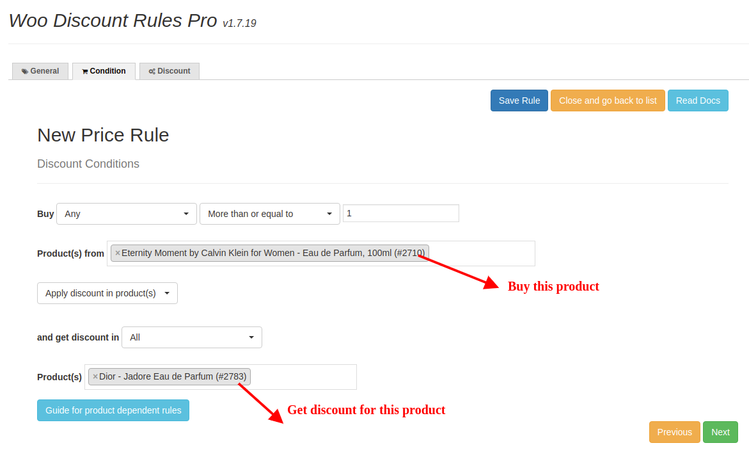Switch to the Discount tab
Screen dimensions: 749x450
(x=170, y=71)
